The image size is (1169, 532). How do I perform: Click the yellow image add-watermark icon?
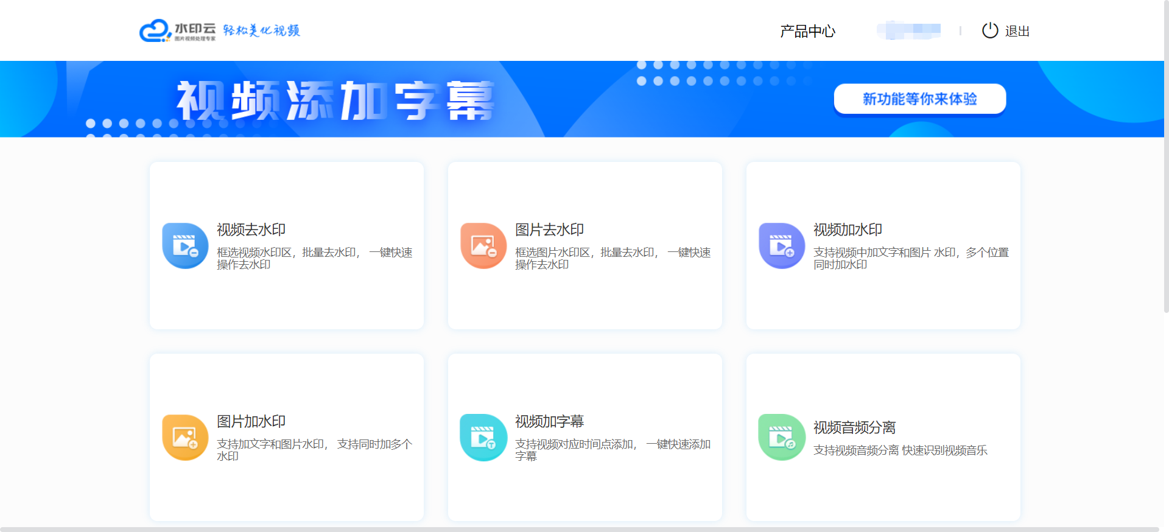185,438
